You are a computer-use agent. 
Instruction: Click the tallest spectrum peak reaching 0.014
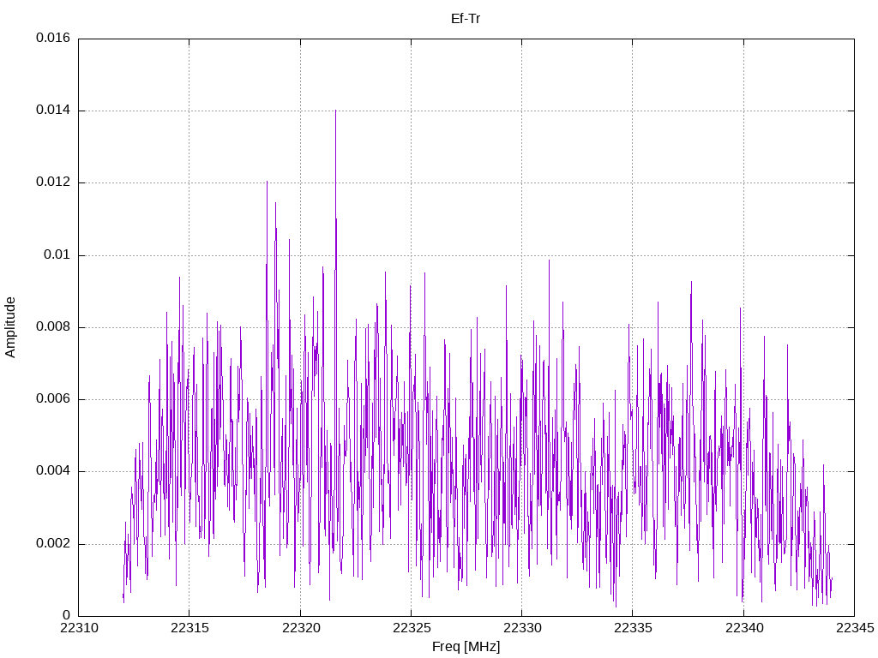[x=335, y=112]
